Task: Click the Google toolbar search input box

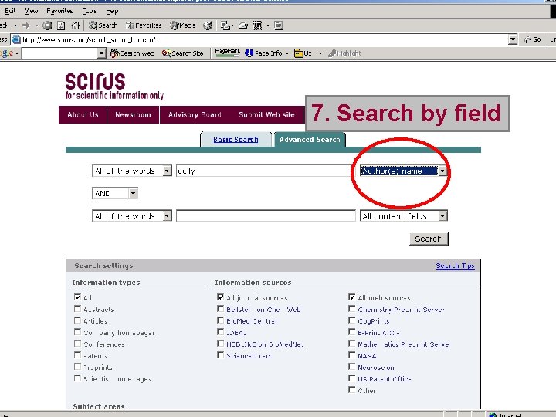Action: (x=59, y=53)
